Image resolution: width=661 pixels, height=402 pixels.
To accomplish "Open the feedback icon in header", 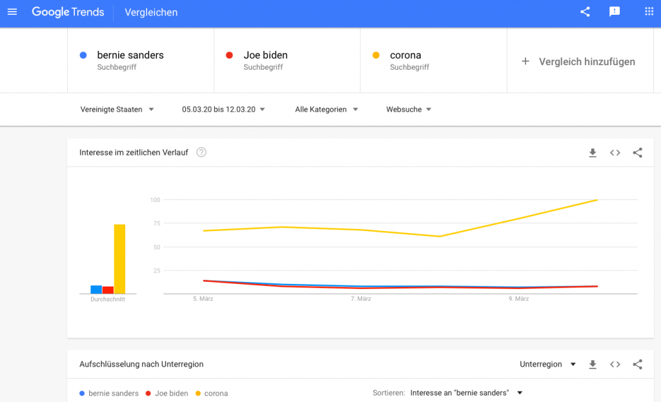I will pos(615,12).
